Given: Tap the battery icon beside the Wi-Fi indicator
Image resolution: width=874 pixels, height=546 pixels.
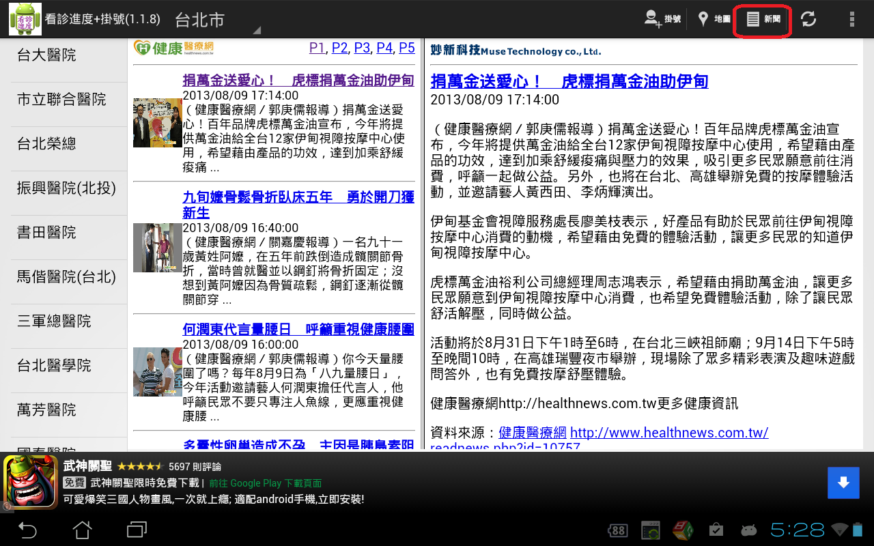Looking at the screenshot, I should (858, 530).
